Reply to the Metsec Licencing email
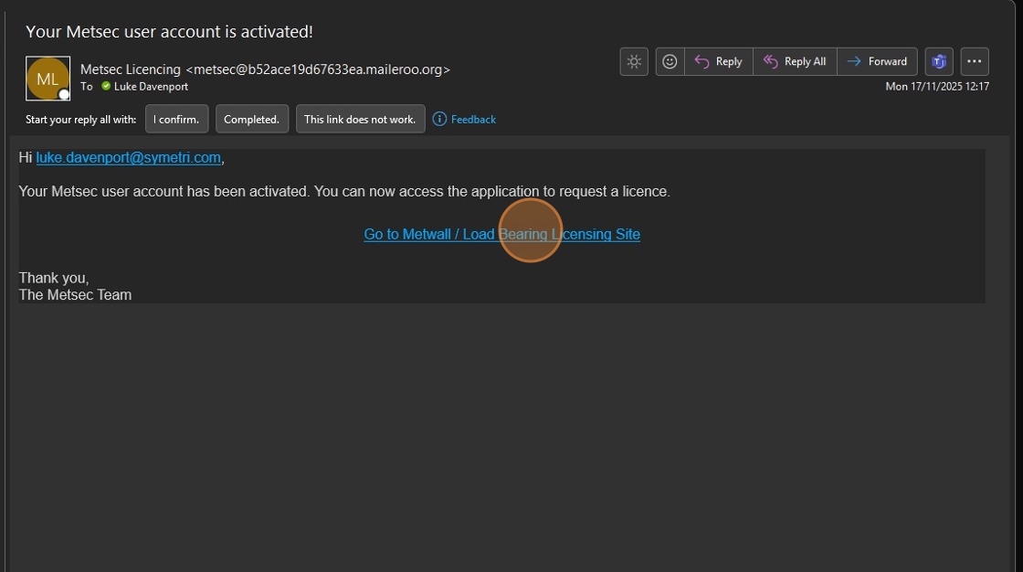This screenshot has width=1023, height=572. pyautogui.click(x=718, y=61)
